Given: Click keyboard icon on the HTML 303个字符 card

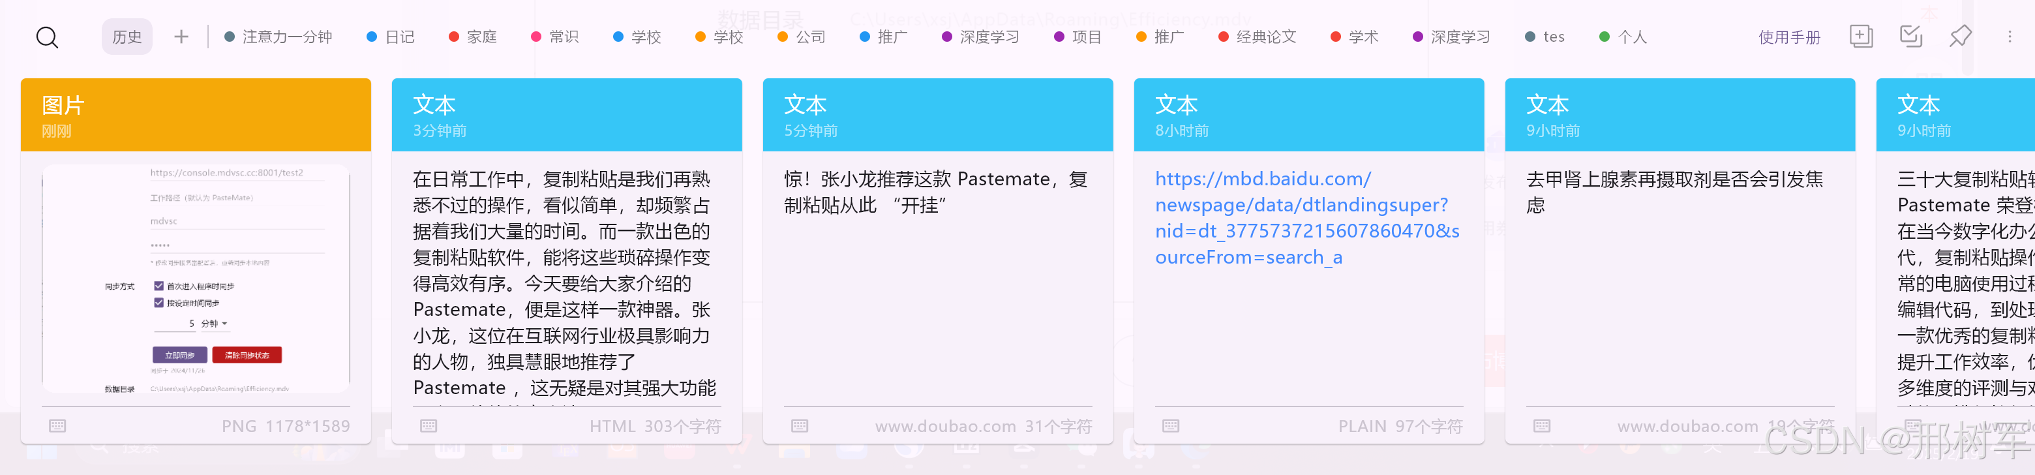Looking at the screenshot, I should (429, 426).
